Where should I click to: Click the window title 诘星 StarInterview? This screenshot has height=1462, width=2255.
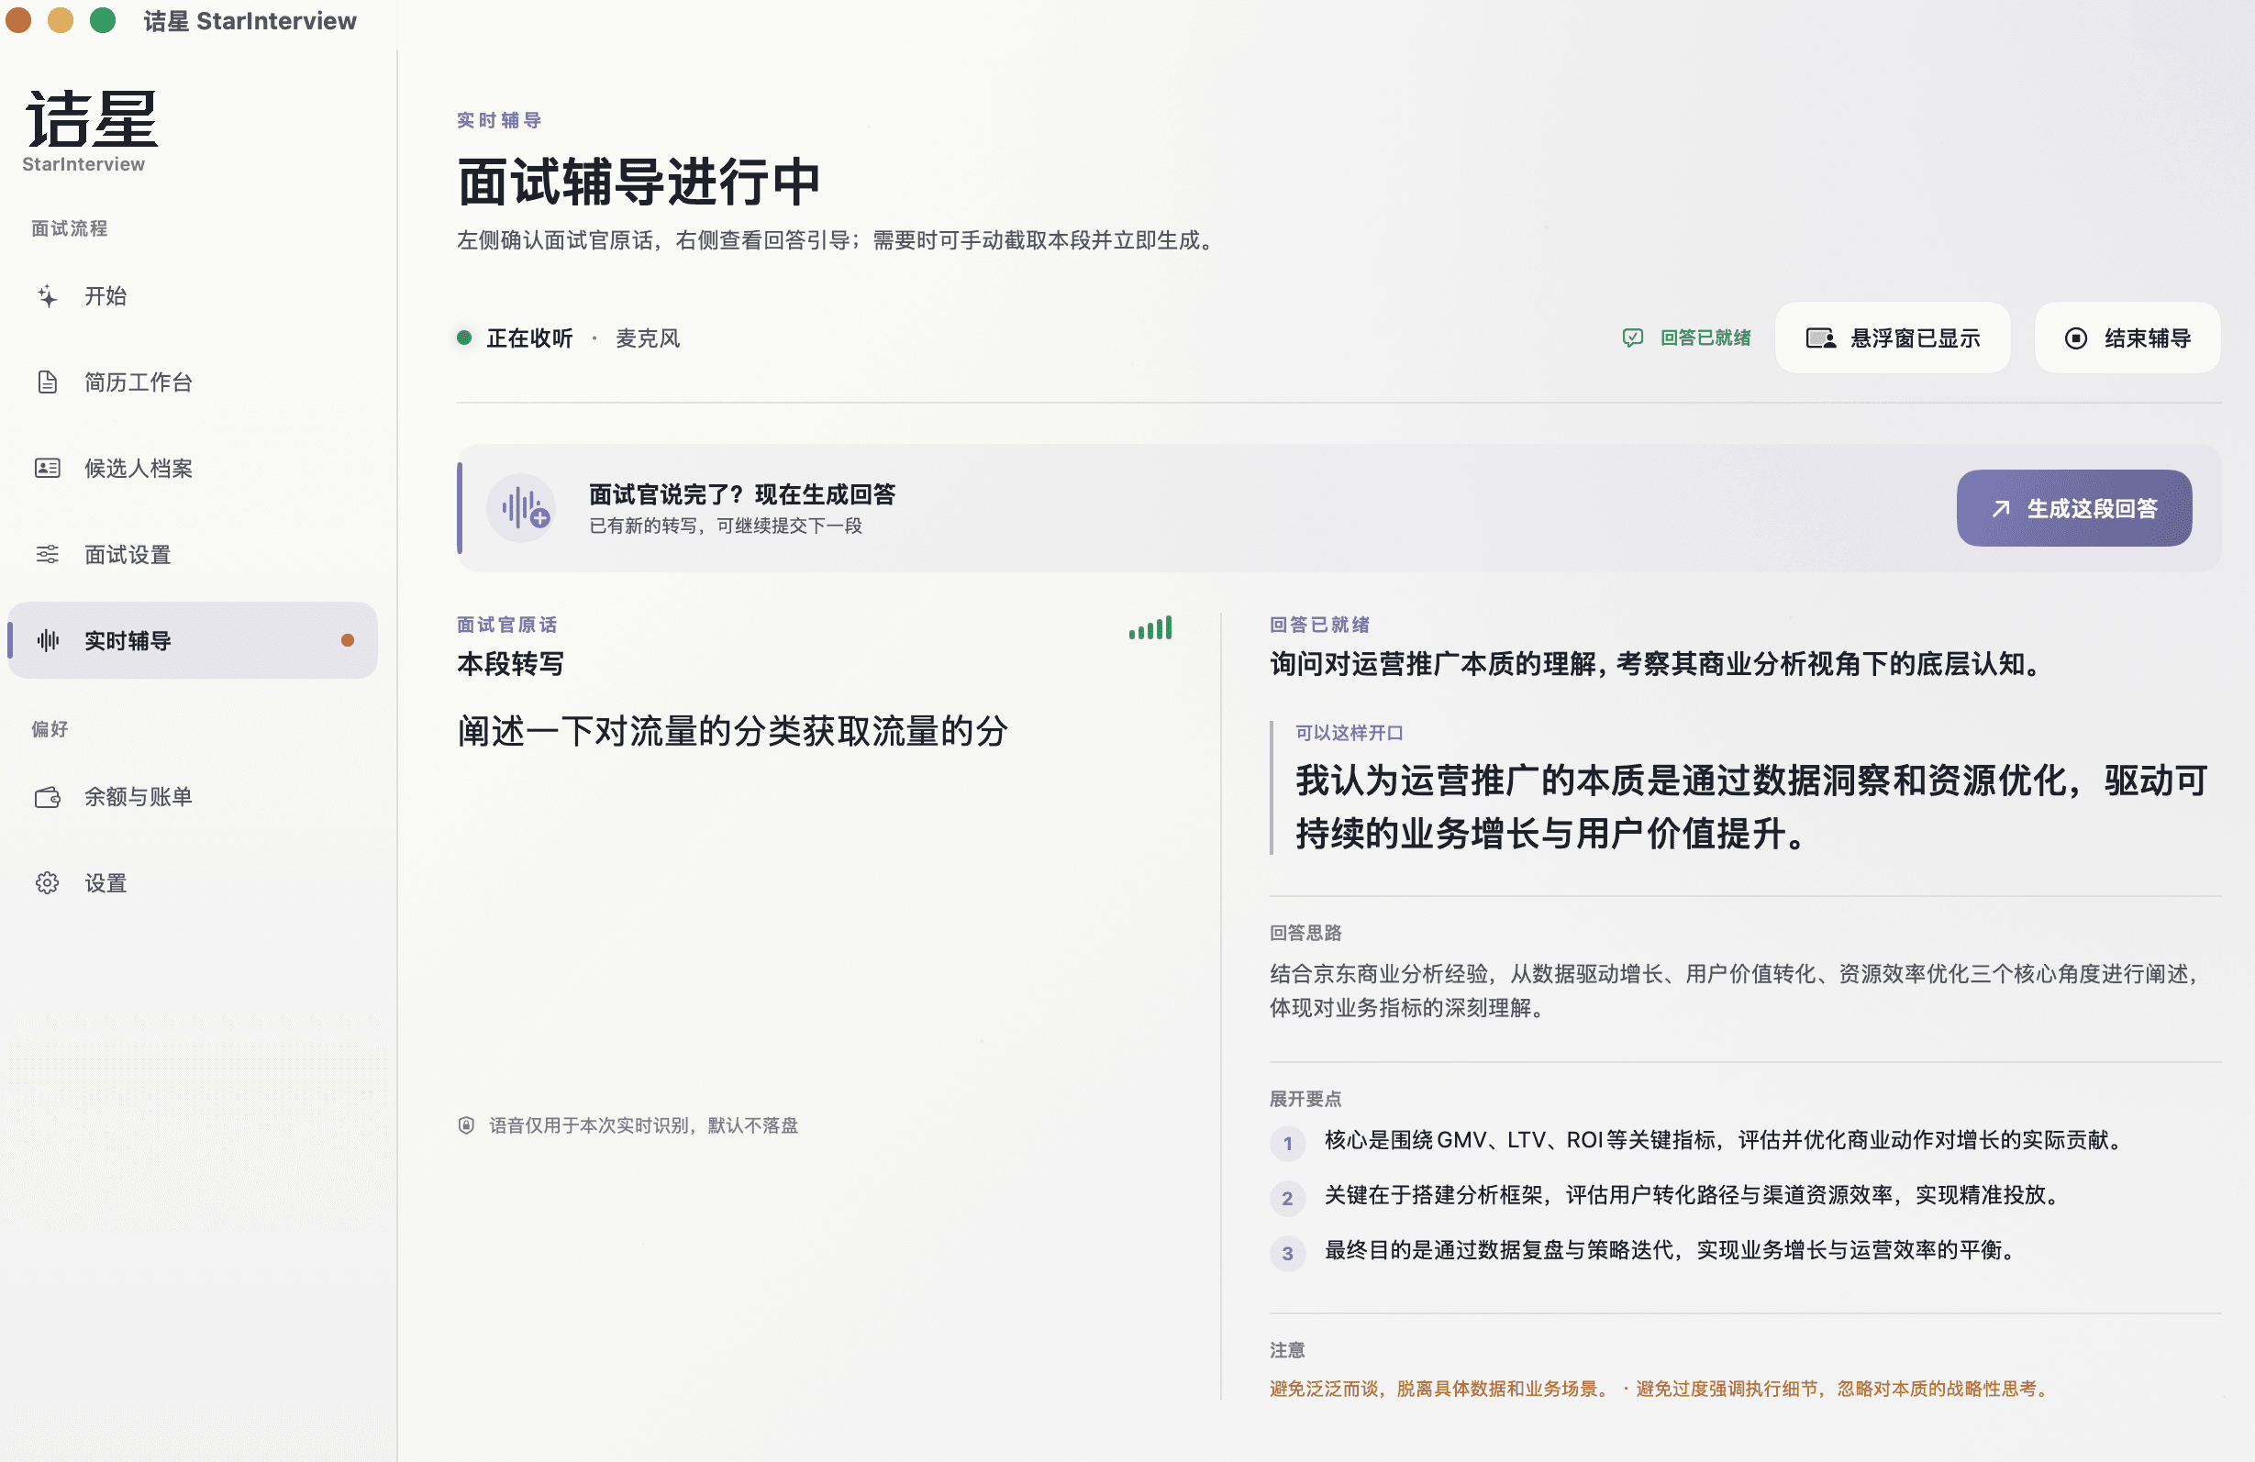[250, 21]
